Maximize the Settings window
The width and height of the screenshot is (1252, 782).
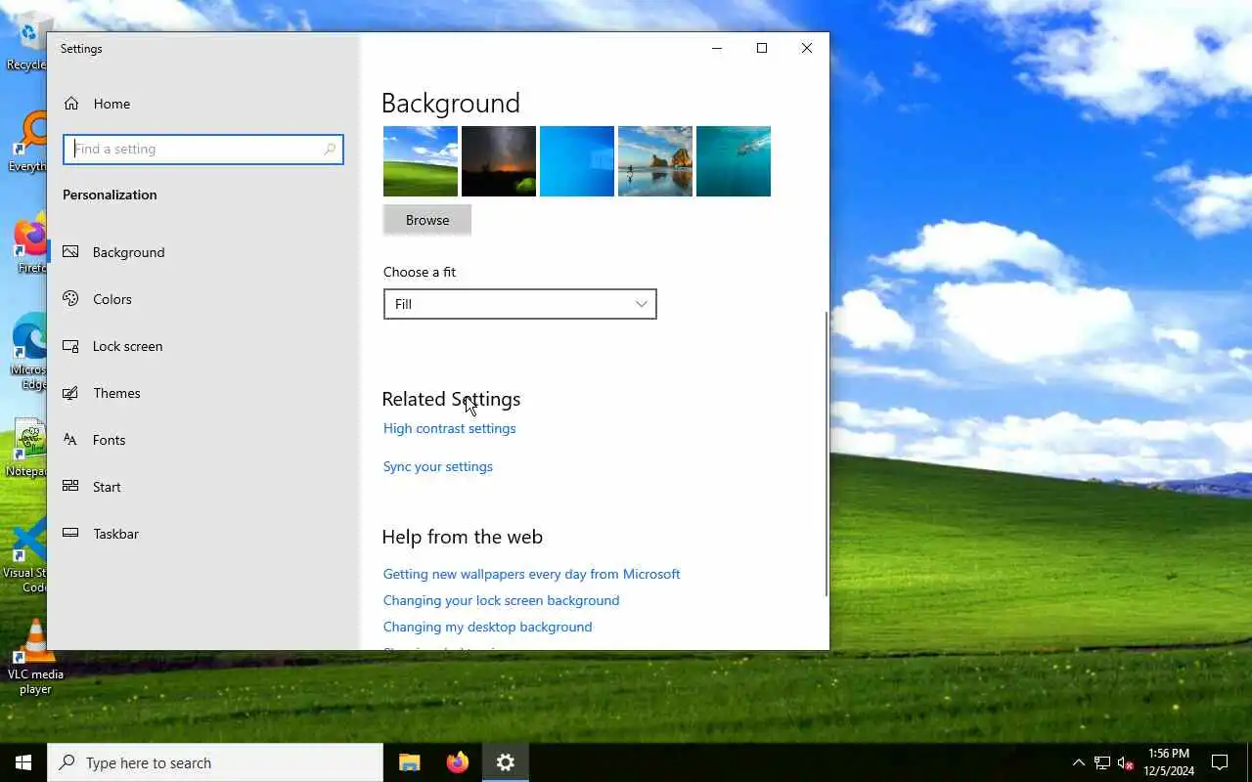pyautogui.click(x=762, y=48)
